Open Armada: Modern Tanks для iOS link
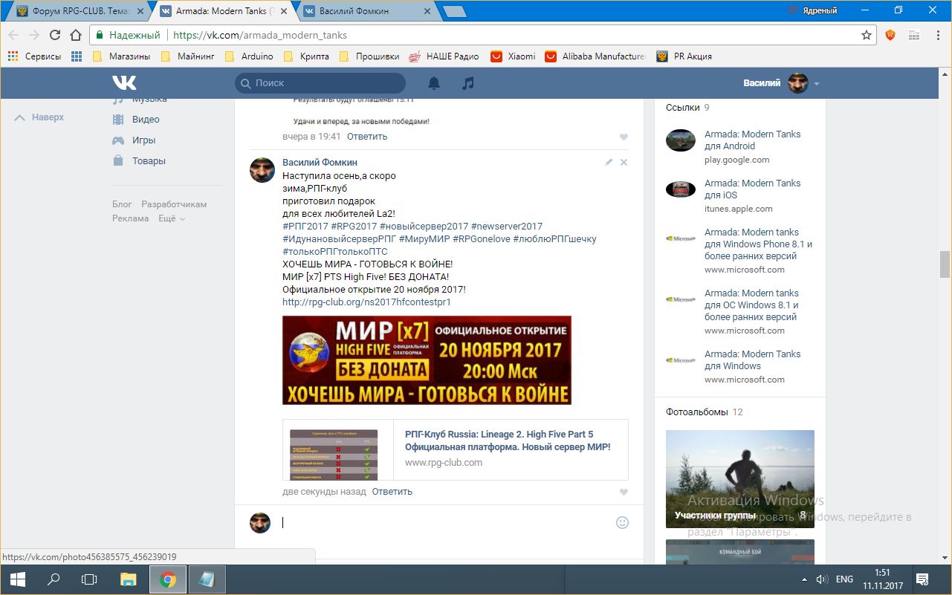This screenshot has height=595, width=952. coord(752,189)
